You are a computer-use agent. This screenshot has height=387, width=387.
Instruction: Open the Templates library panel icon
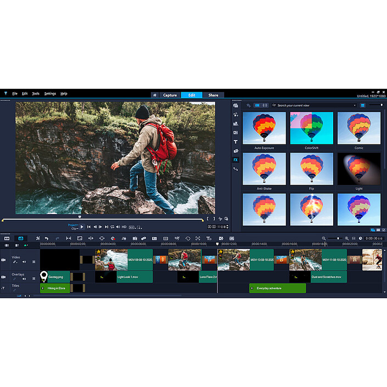tap(235, 124)
